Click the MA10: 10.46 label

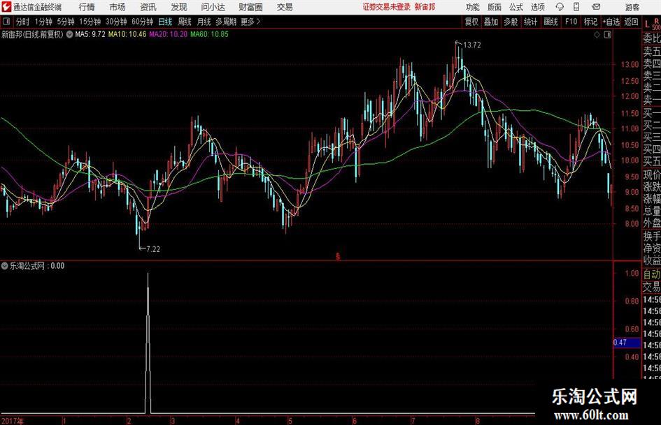pos(127,34)
